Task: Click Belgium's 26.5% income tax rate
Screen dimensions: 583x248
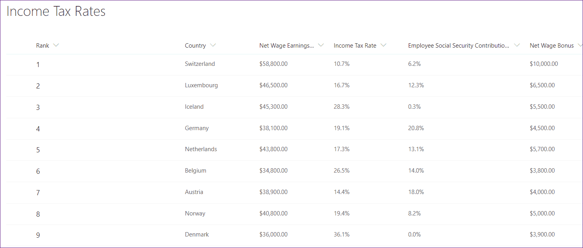Action: pos(342,171)
